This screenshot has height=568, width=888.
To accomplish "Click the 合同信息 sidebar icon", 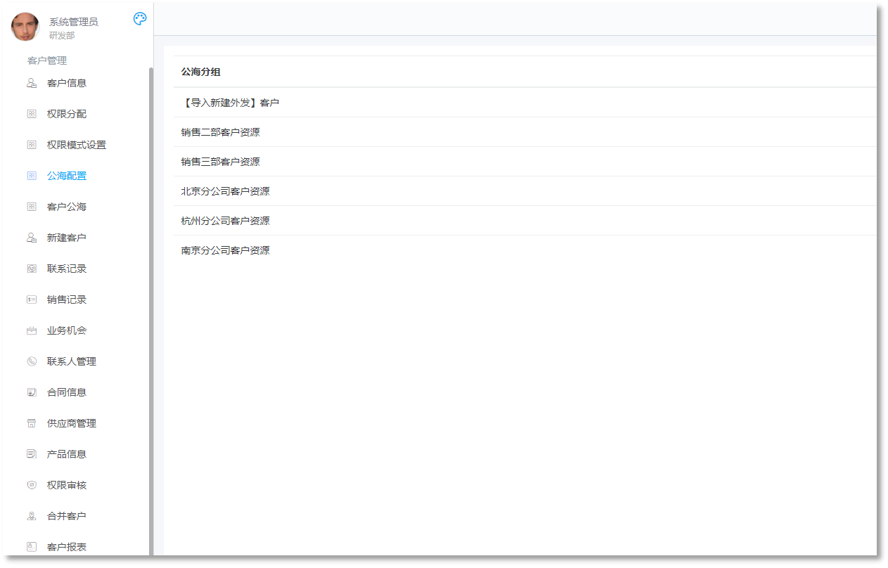I will tap(32, 392).
